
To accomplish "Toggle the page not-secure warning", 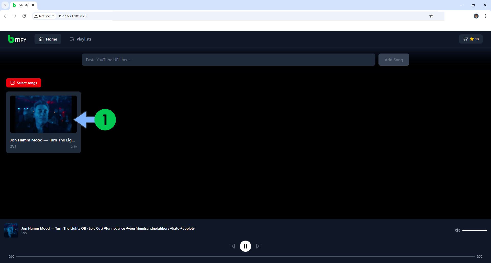I will [44, 16].
